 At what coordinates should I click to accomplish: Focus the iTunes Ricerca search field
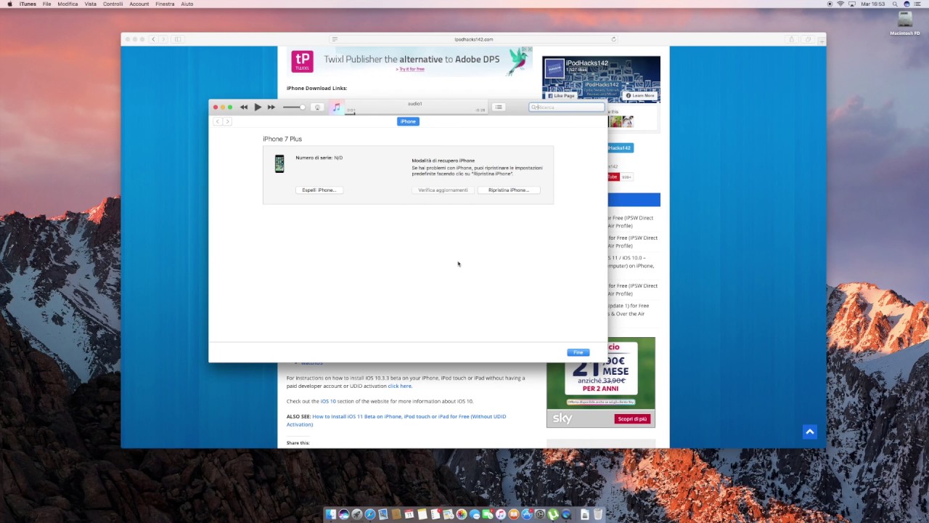click(x=567, y=108)
